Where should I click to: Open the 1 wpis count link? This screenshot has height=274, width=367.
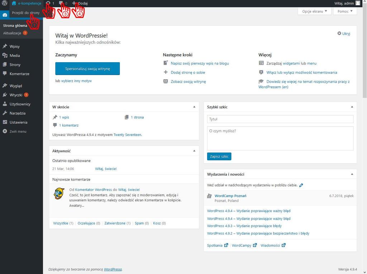[x=64, y=117]
